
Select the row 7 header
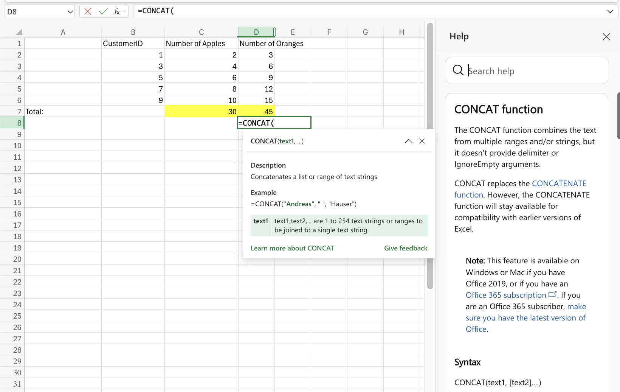[x=17, y=111]
